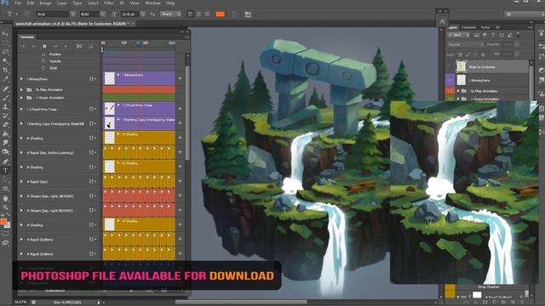The width and height of the screenshot is (545, 306).
Task: Select the Eraser tool
Action: pyautogui.click(x=5, y=125)
